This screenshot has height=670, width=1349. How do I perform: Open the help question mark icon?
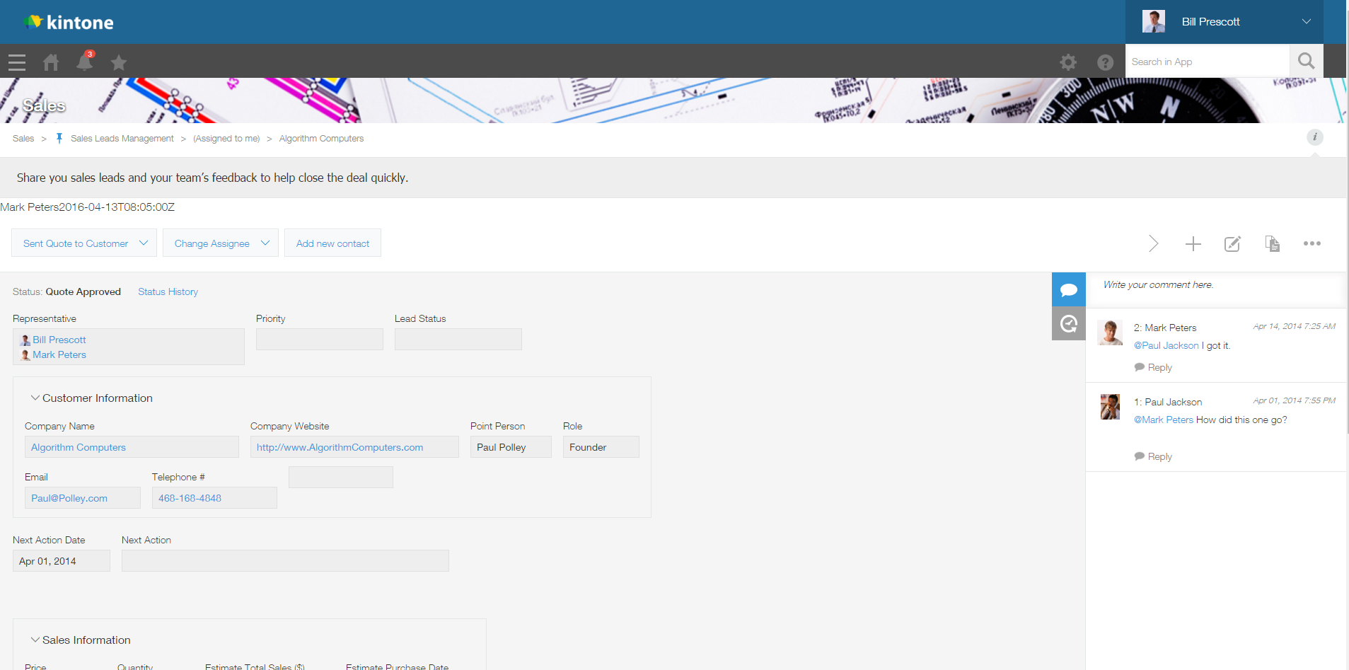point(1105,62)
